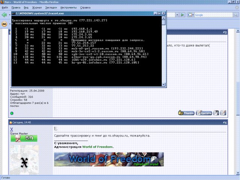Click the page scrollbar up arrow

(238, 31)
